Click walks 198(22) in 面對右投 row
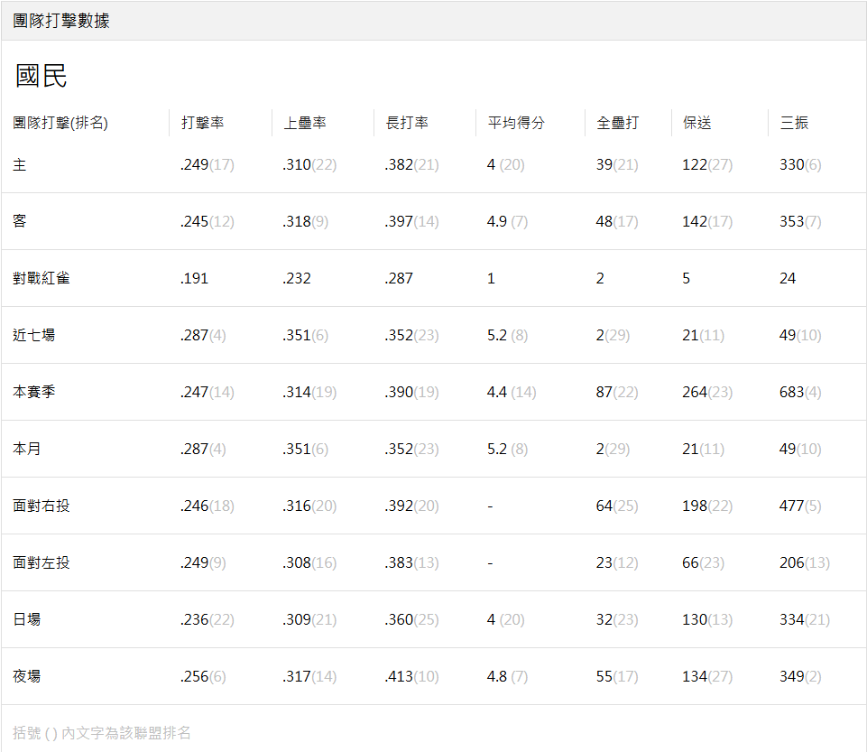 (x=707, y=506)
